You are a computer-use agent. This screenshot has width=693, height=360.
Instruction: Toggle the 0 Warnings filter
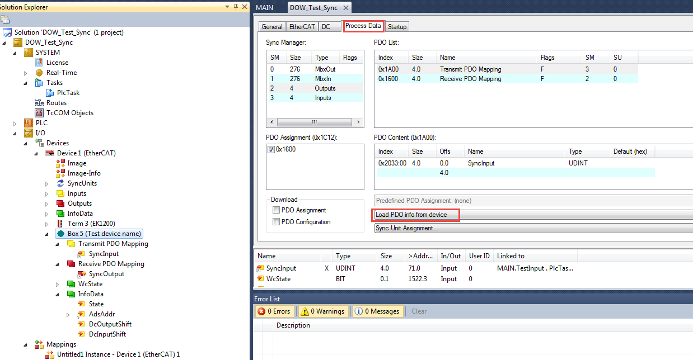click(322, 311)
